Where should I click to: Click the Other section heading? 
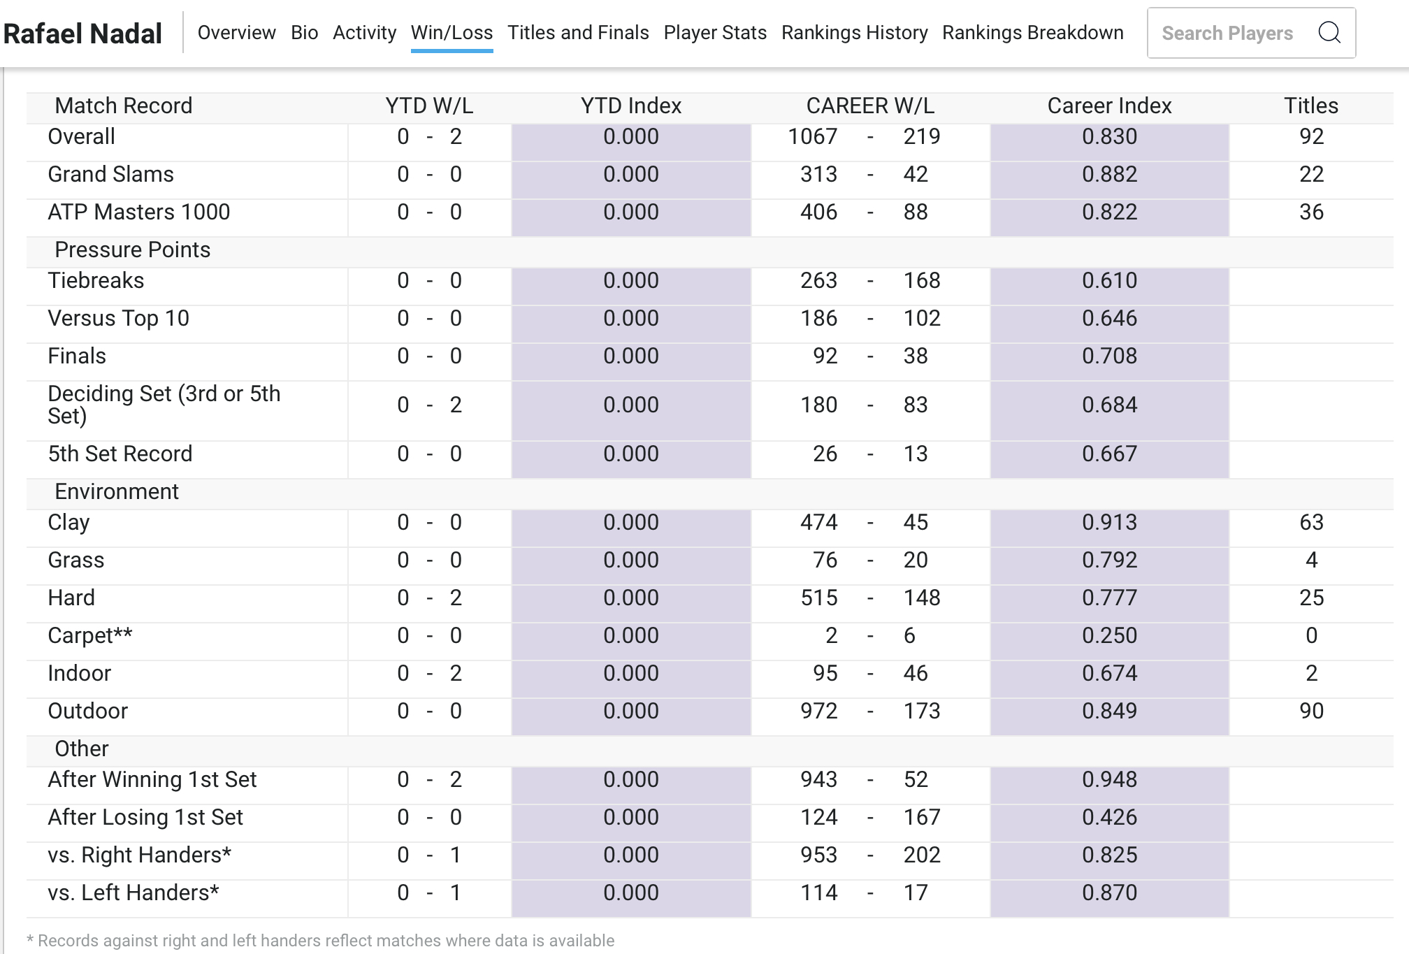(x=81, y=749)
